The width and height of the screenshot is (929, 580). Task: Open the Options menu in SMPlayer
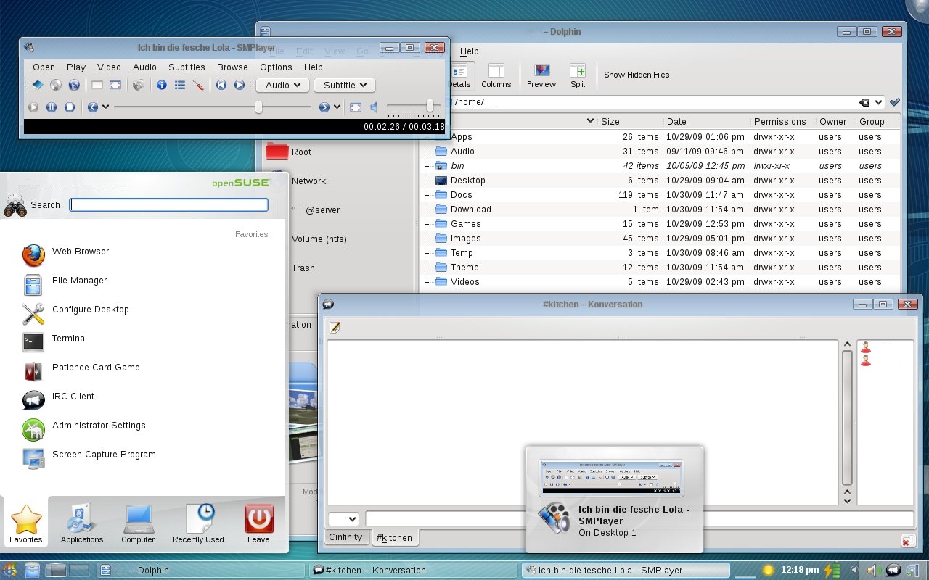[x=276, y=67]
